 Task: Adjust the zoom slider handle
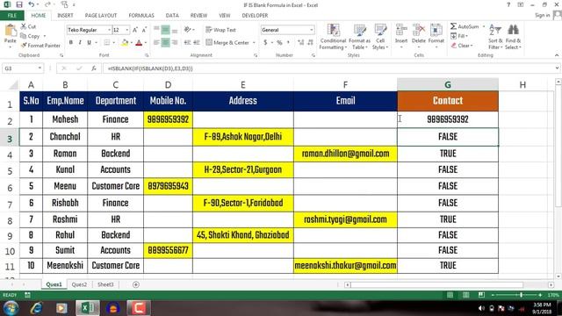pos(521,295)
